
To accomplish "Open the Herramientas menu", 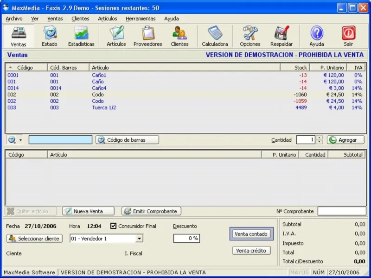I will pos(141,19).
